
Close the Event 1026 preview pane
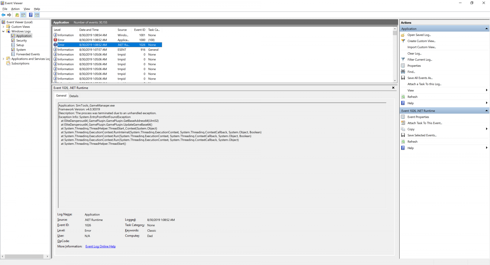coord(393,88)
